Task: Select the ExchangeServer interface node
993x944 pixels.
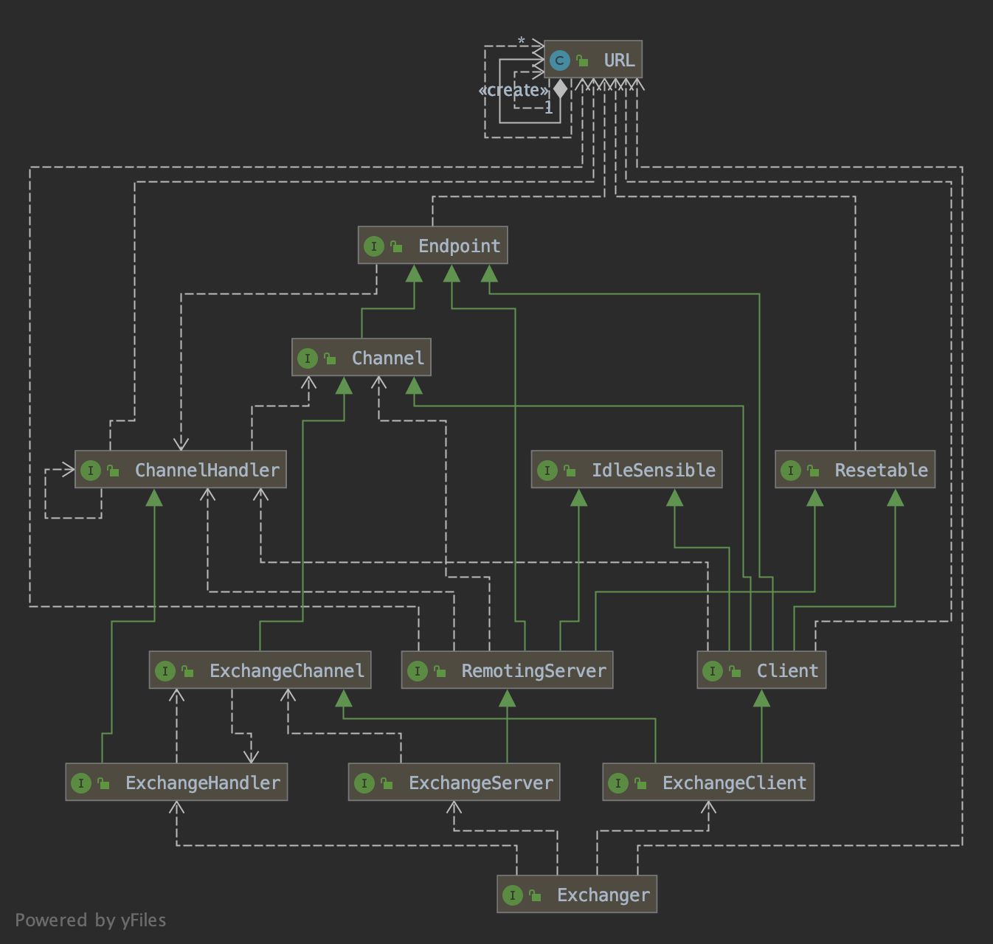Action: point(454,782)
